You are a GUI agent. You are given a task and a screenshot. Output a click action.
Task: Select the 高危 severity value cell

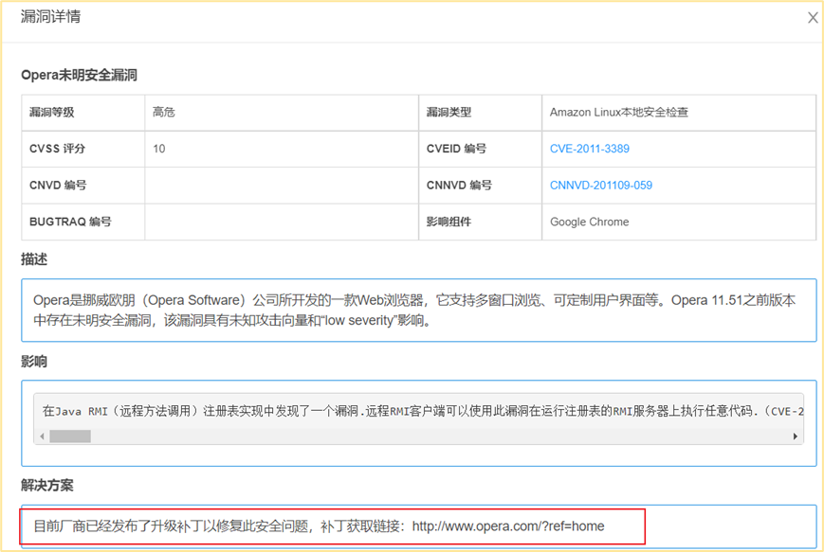click(164, 113)
